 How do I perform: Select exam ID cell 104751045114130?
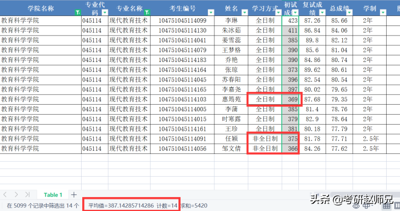pyautogui.click(x=182, y=30)
